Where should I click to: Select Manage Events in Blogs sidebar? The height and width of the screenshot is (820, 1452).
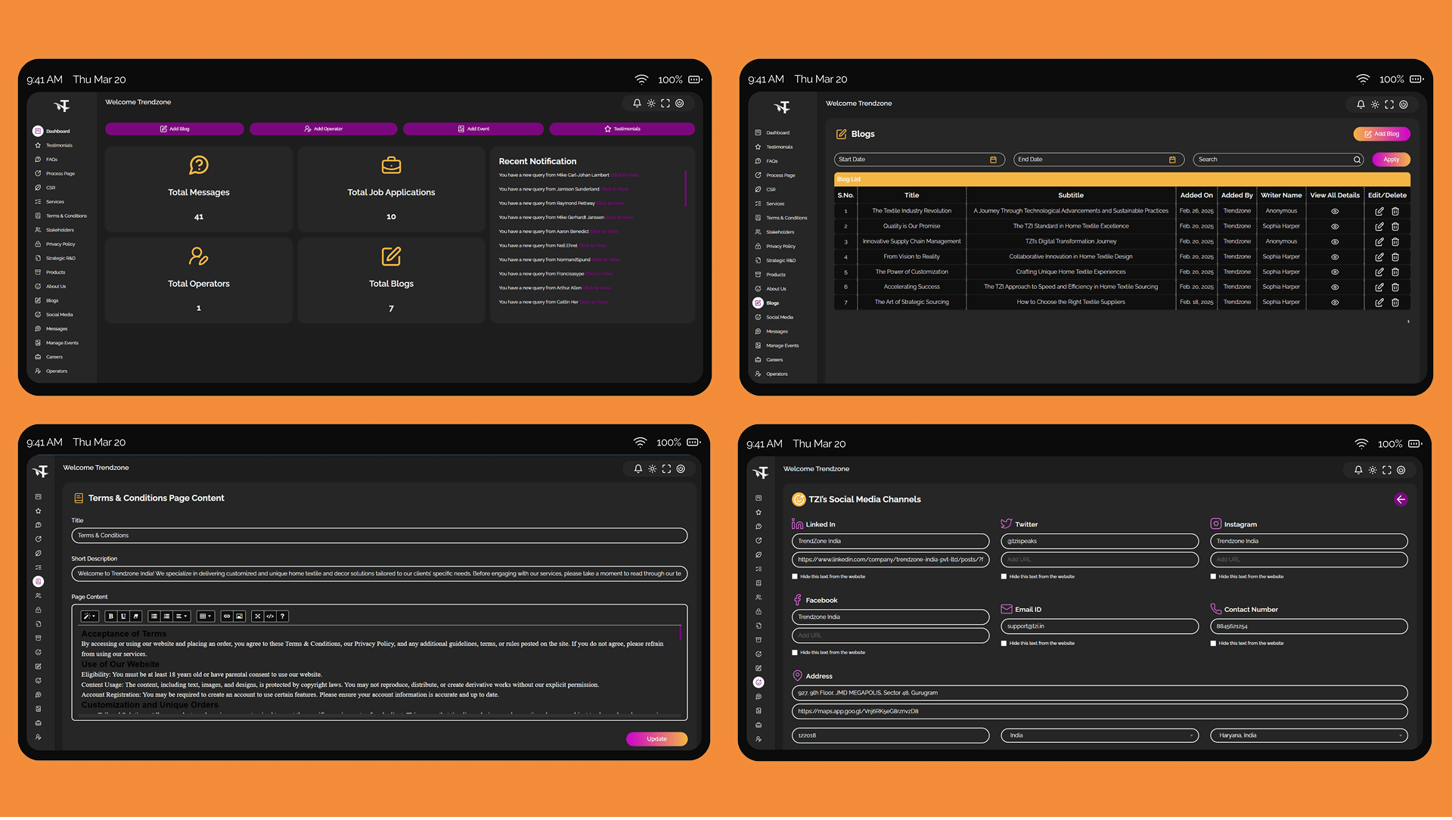(782, 346)
